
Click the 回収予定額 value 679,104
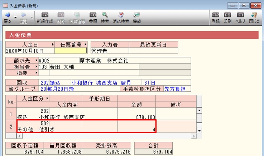point(34,152)
